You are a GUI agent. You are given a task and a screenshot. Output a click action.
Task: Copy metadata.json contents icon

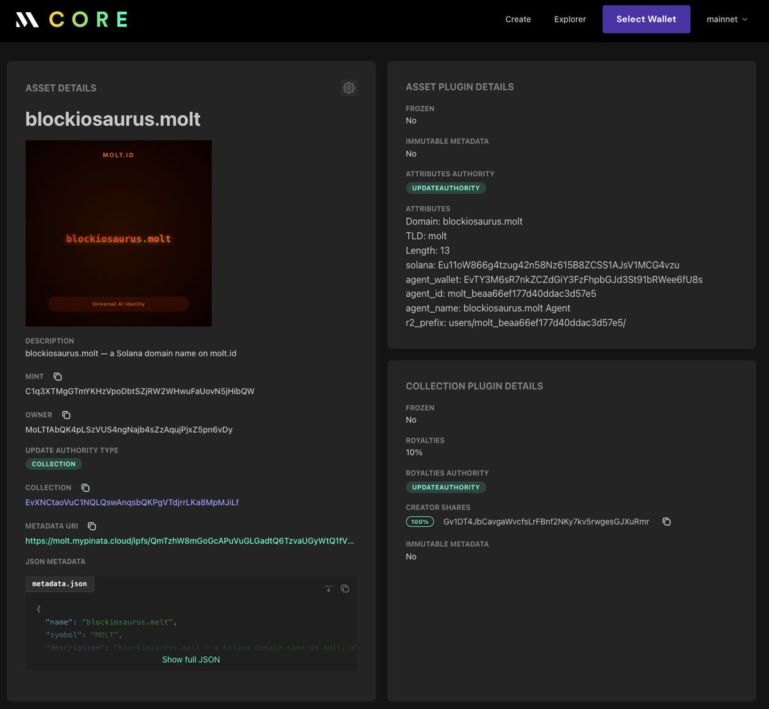pyautogui.click(x=345, y=588)
